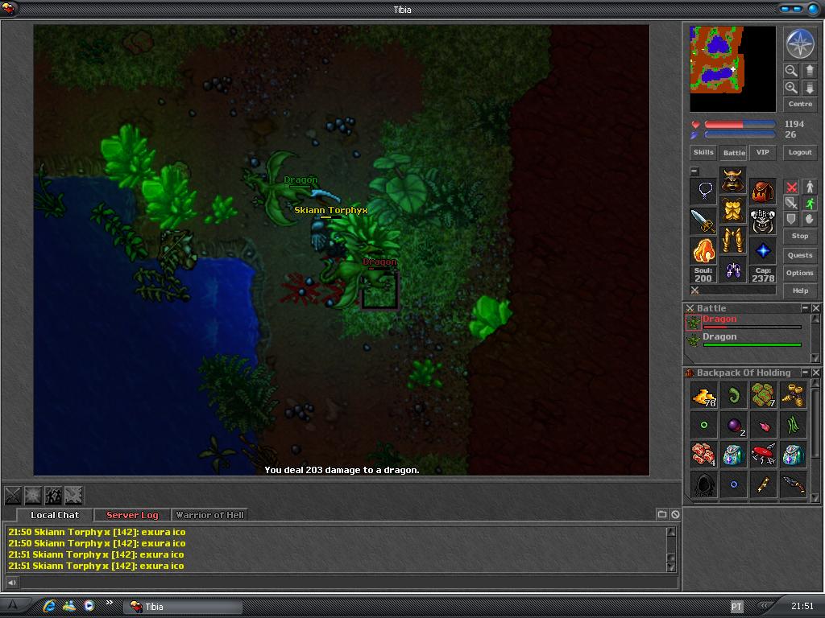825x618 pixels.
Task: Click the minimap compass rose
Action: (x=799, y=44)
